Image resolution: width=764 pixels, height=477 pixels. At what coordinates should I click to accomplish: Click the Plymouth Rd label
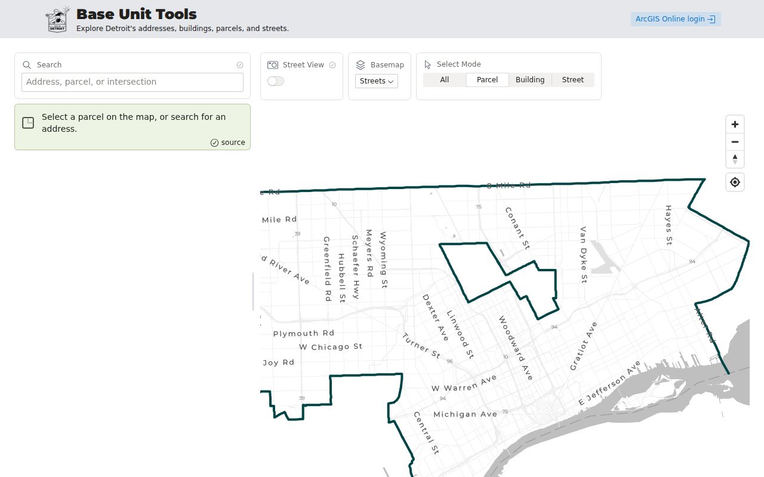coord(304,333)
